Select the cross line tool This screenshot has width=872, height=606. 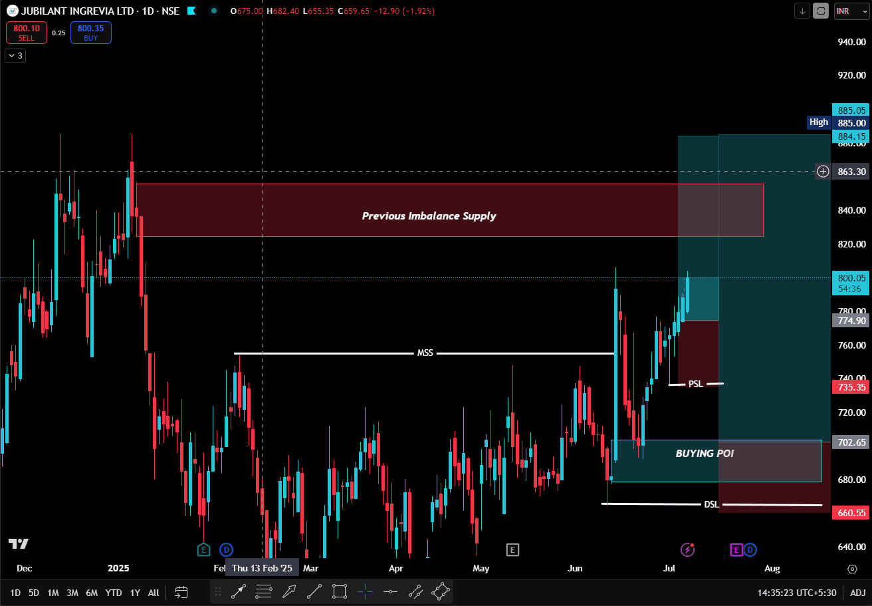pyautogui.click(x=365, y=591)
